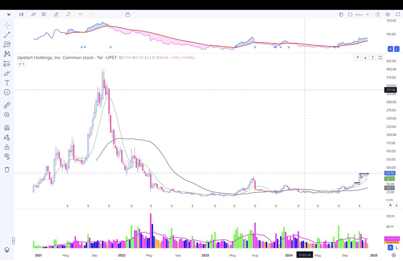Toggle lock all drawings
403x261 pixels.
click(7, 147)
